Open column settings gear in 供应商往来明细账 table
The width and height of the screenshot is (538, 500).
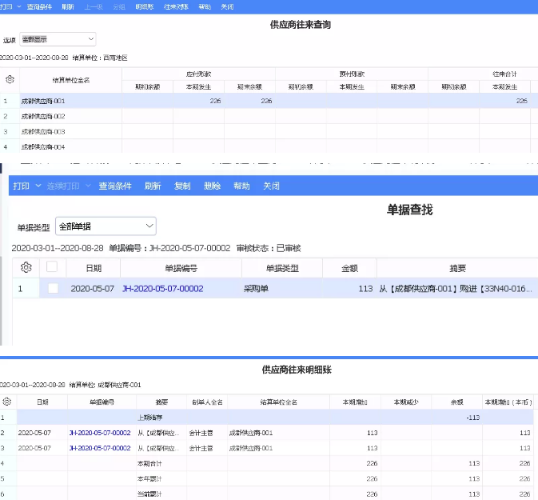(7, 402)
